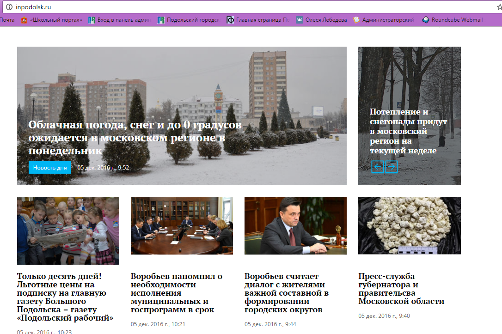502x334 pixels.
Task: Click the site info icon in address bar
Action: [8, 7]
